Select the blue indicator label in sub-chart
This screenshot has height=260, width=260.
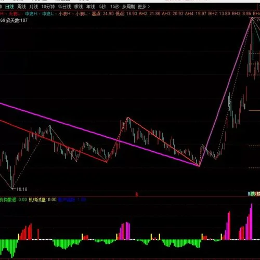click(x=72, y=200)
